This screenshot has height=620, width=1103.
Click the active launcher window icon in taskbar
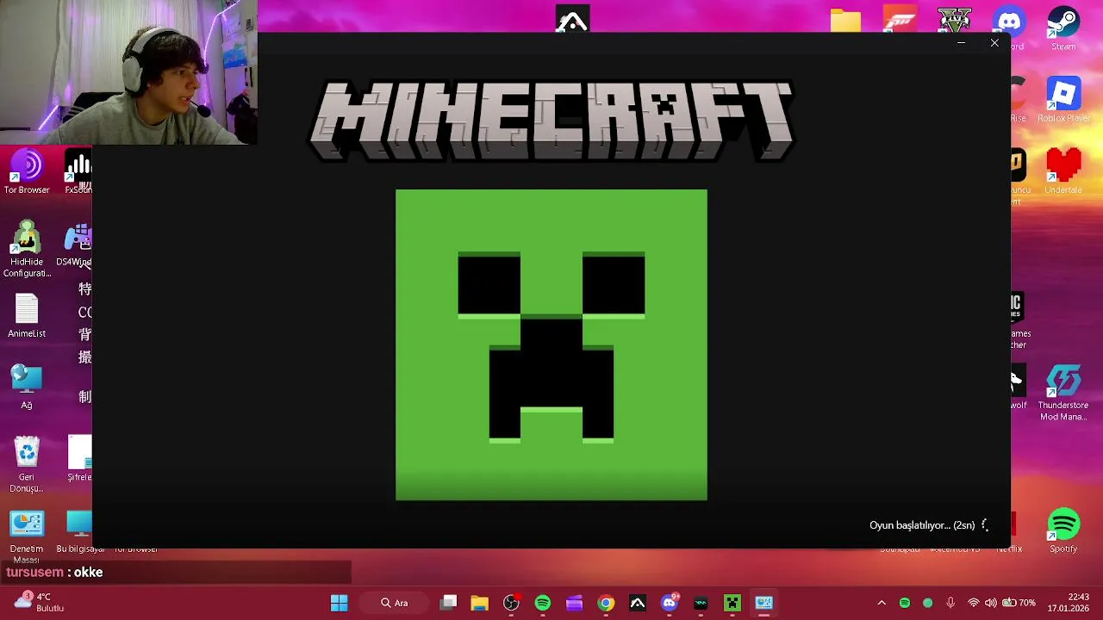[764, 603]
